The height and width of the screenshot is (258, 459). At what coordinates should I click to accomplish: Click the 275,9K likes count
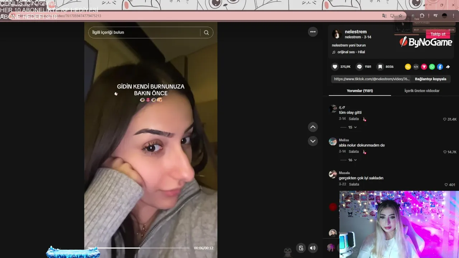point(345,67)
